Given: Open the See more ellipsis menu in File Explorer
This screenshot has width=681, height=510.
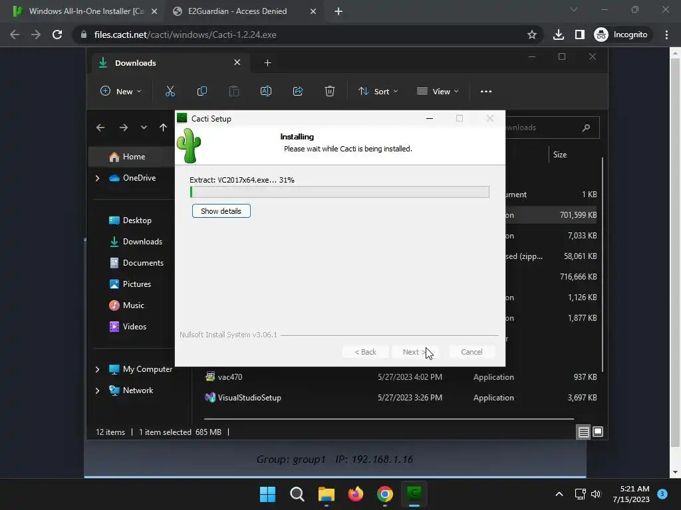Looking at the screenshot, I should (486, 91).
